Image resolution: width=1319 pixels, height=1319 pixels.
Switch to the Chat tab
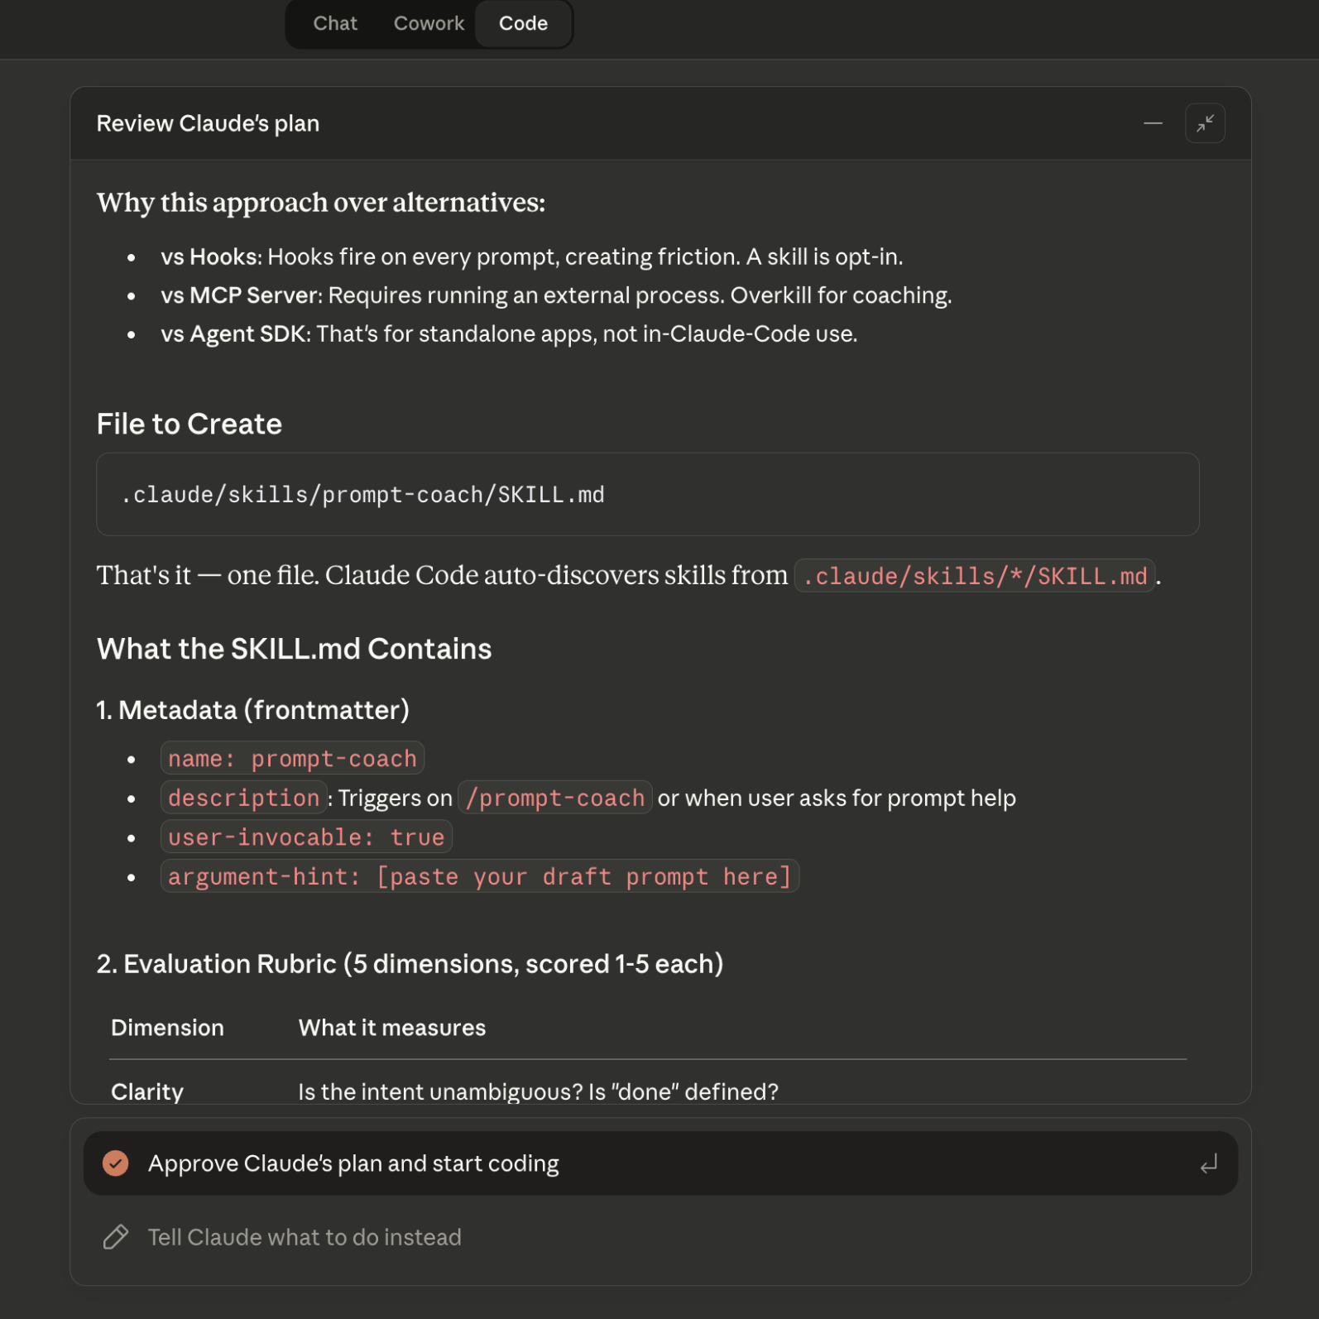335,23
